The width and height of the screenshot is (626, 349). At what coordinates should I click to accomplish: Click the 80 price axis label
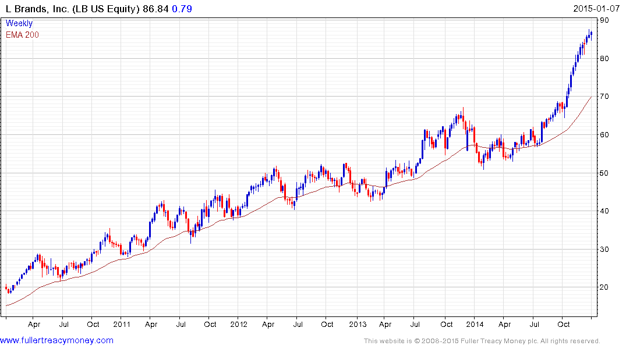(x=604, y=59)
